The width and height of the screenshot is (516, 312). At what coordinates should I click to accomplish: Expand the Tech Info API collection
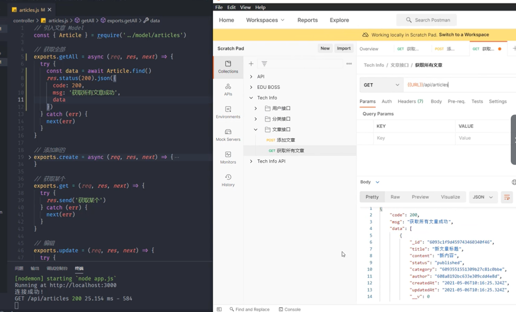pos(251,161)
